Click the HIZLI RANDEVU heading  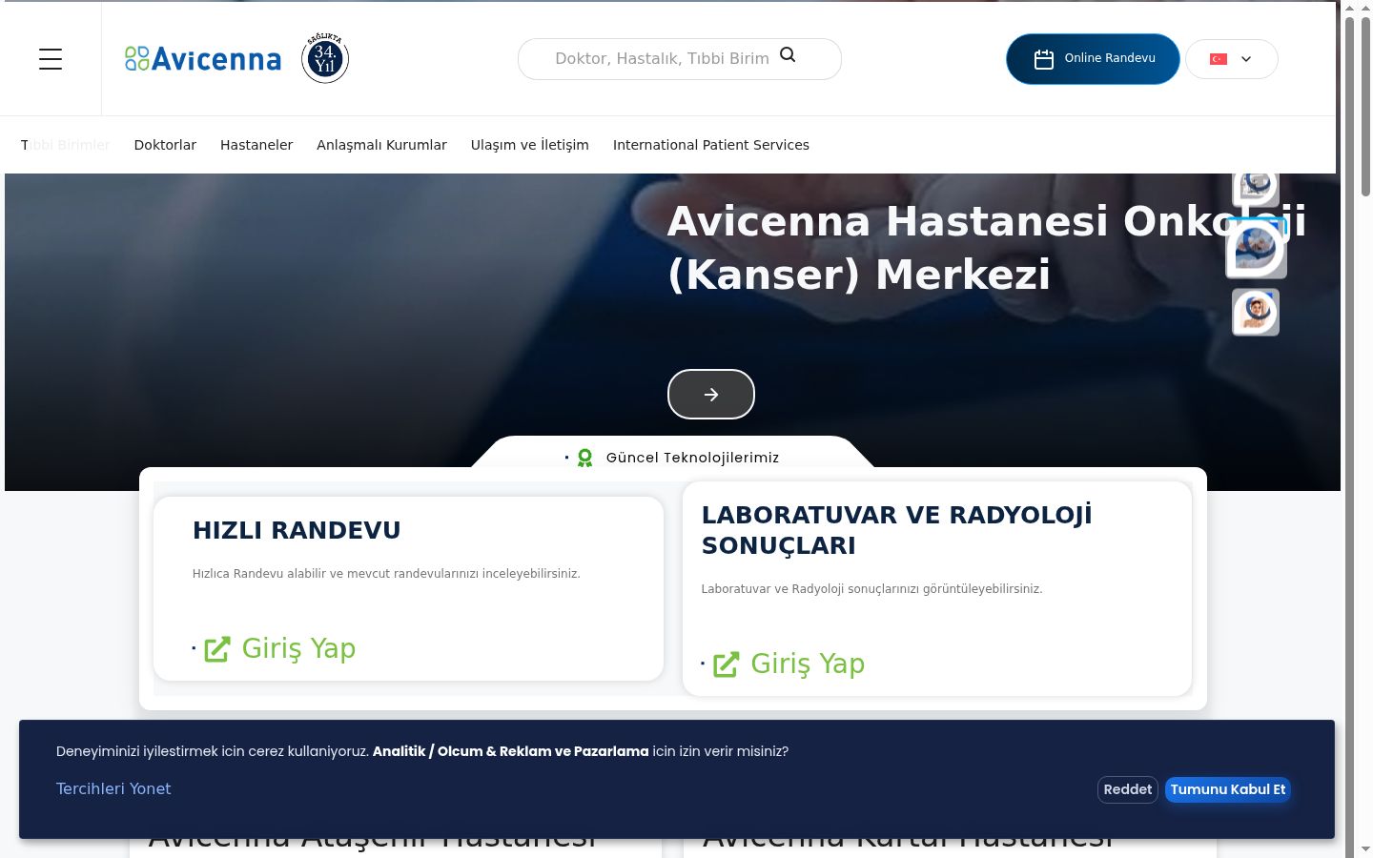(x=297, y=530)
